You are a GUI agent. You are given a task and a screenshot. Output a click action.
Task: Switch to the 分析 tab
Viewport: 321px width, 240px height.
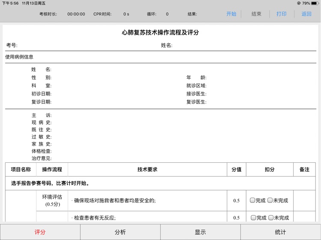[120, 232]
